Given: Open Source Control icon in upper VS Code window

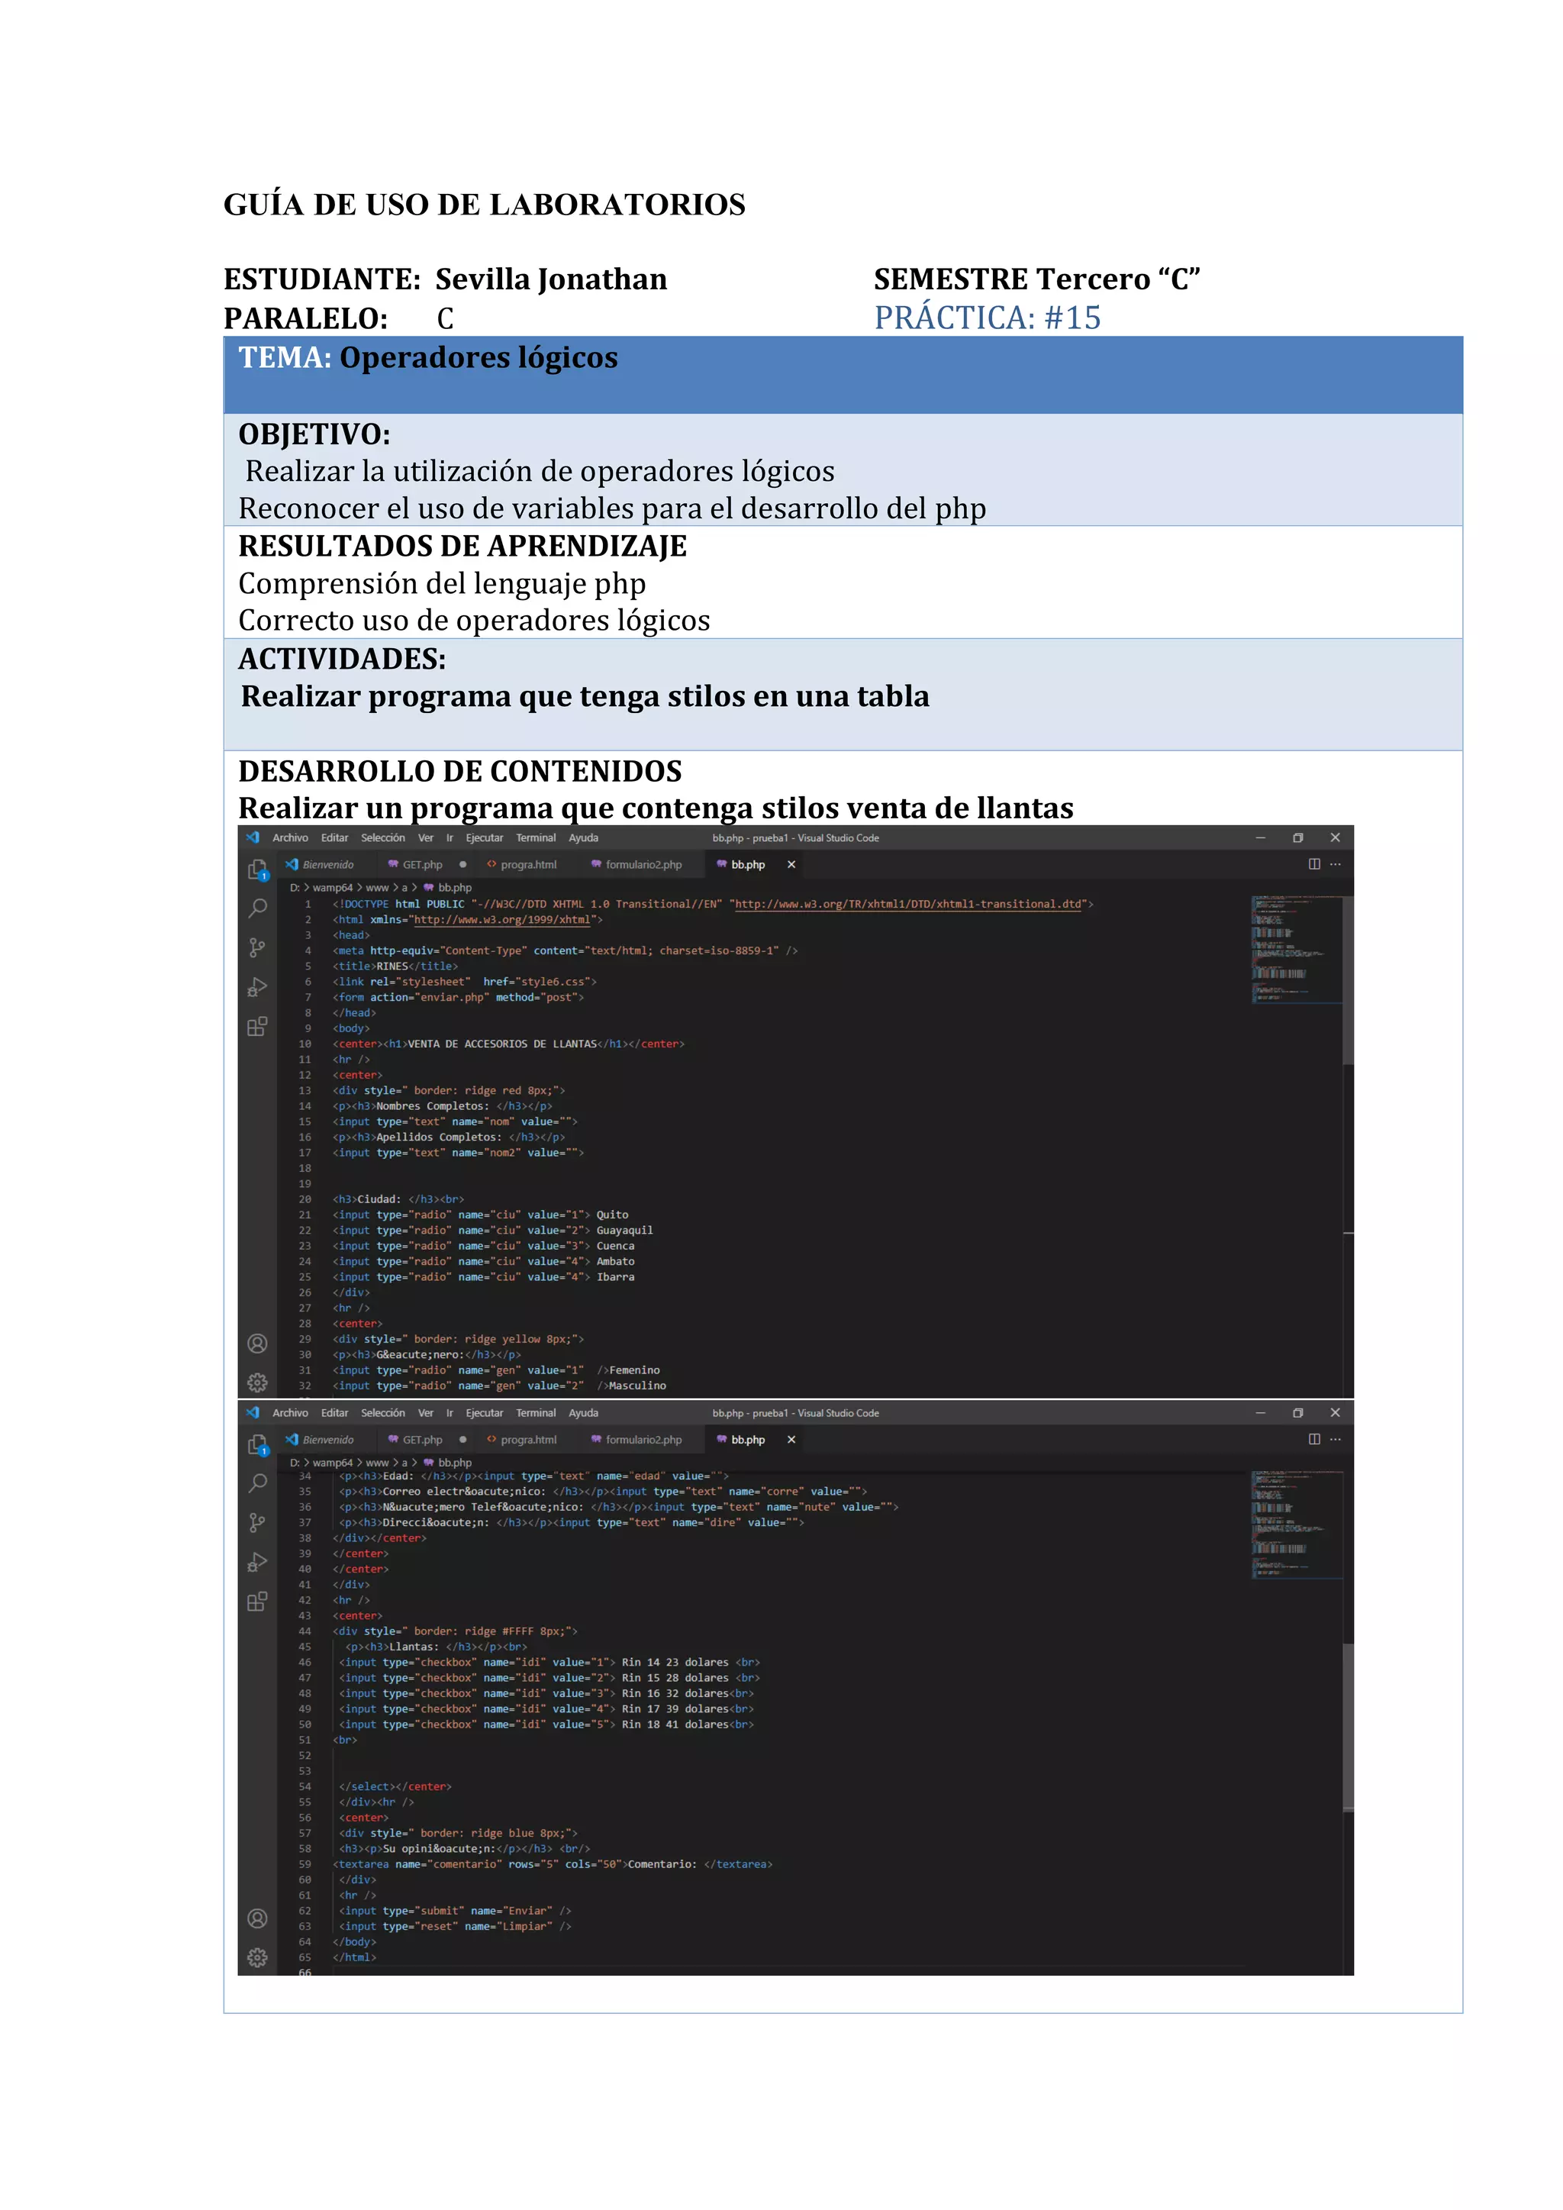Looking at the screenshot, I should pos(257,948).
